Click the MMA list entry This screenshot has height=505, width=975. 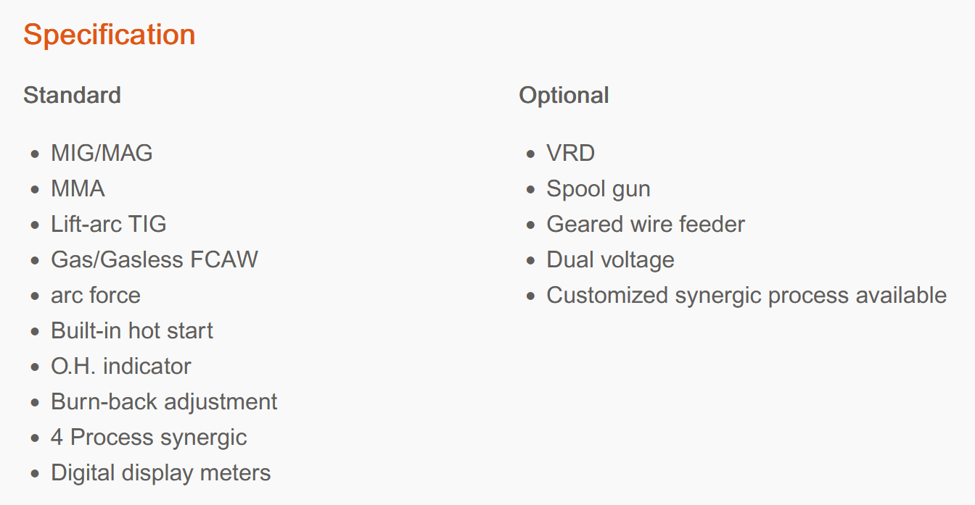78,188
